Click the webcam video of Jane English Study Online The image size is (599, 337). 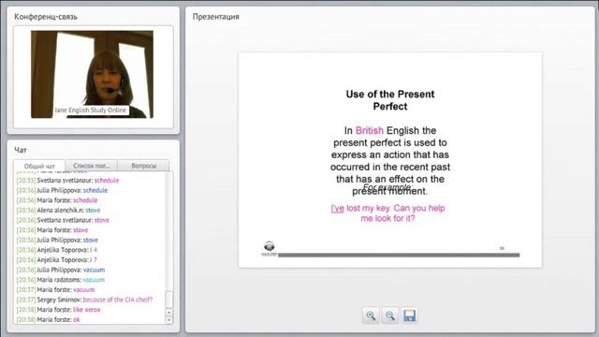click(92, 74)
